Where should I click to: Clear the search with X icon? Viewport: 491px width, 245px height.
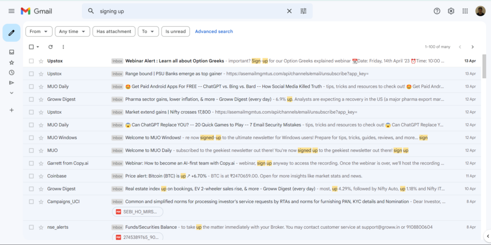289,11
